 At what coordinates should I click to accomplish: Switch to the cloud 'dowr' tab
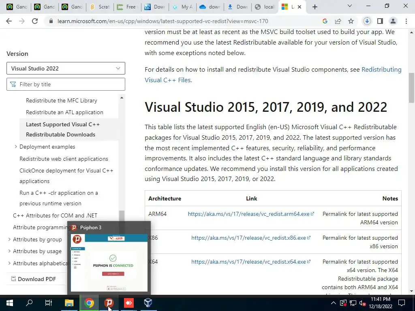point(210,7)
